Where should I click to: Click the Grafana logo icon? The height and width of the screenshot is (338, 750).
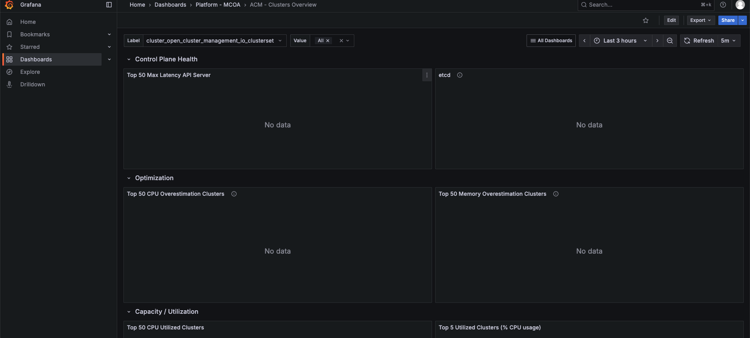pos(9,5)
